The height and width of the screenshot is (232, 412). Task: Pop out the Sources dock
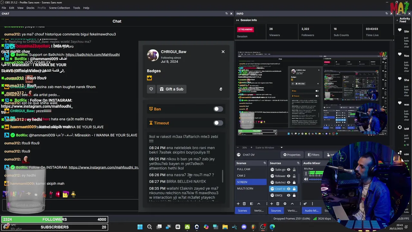[x=298, y=163]
